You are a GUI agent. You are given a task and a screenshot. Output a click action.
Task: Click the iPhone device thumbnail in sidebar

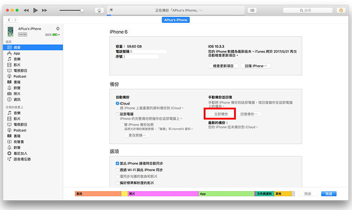pos(10,31)
